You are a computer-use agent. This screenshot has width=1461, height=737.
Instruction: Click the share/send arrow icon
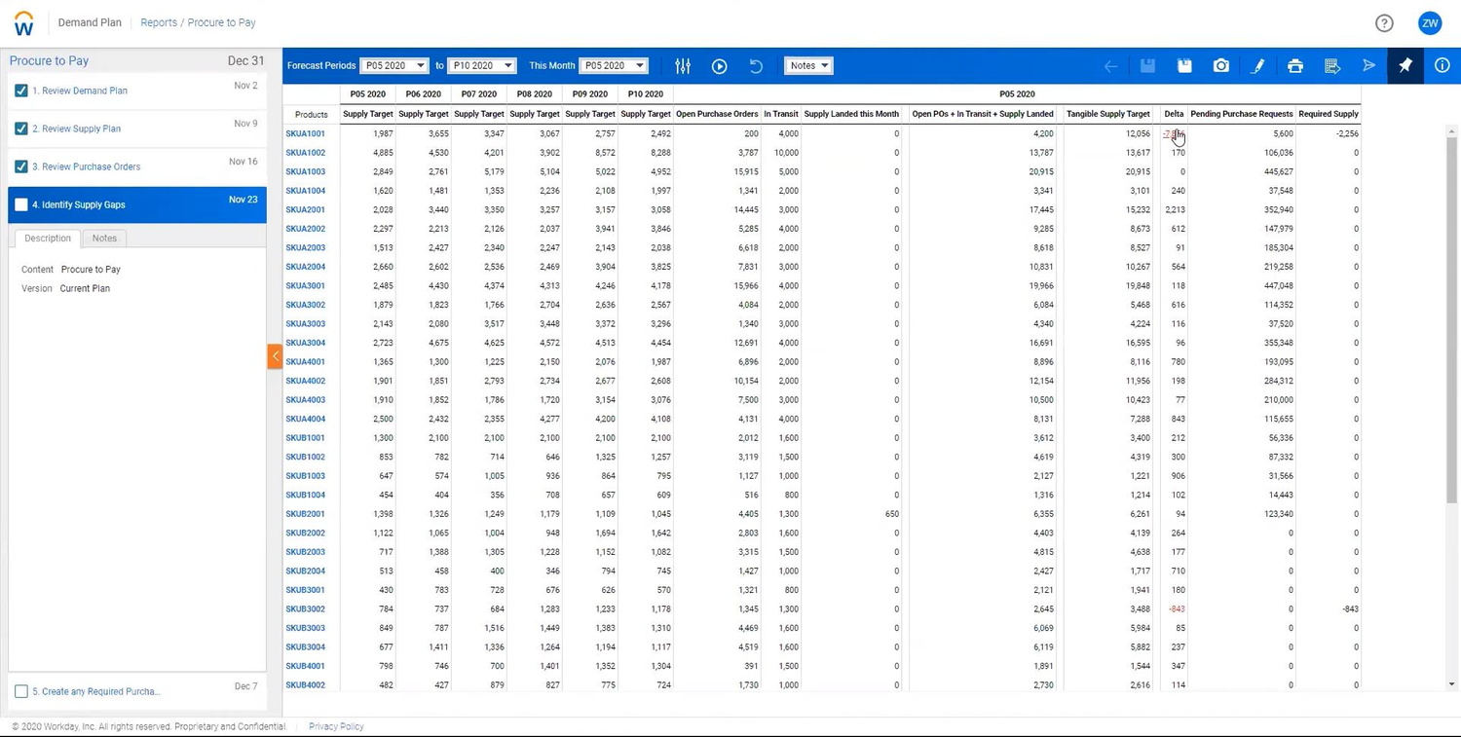[1368, 65]
